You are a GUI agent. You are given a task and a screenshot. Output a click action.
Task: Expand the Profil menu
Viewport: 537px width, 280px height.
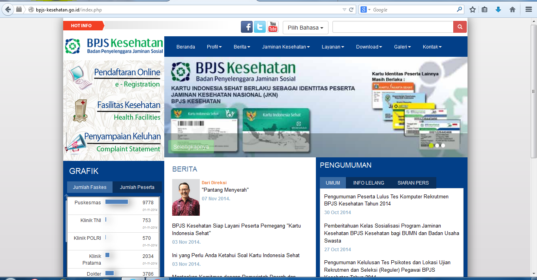pos(214,47)
